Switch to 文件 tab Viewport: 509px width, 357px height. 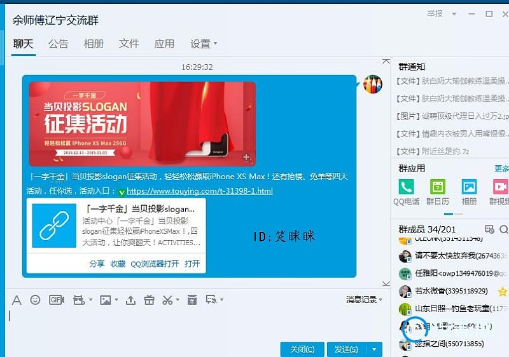click(x=129, y=44)
